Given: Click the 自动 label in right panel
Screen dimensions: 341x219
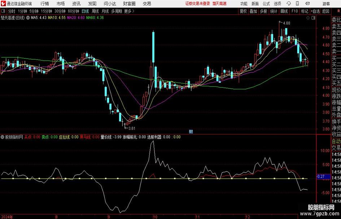Looking at the screenshot, I should 336,141.
